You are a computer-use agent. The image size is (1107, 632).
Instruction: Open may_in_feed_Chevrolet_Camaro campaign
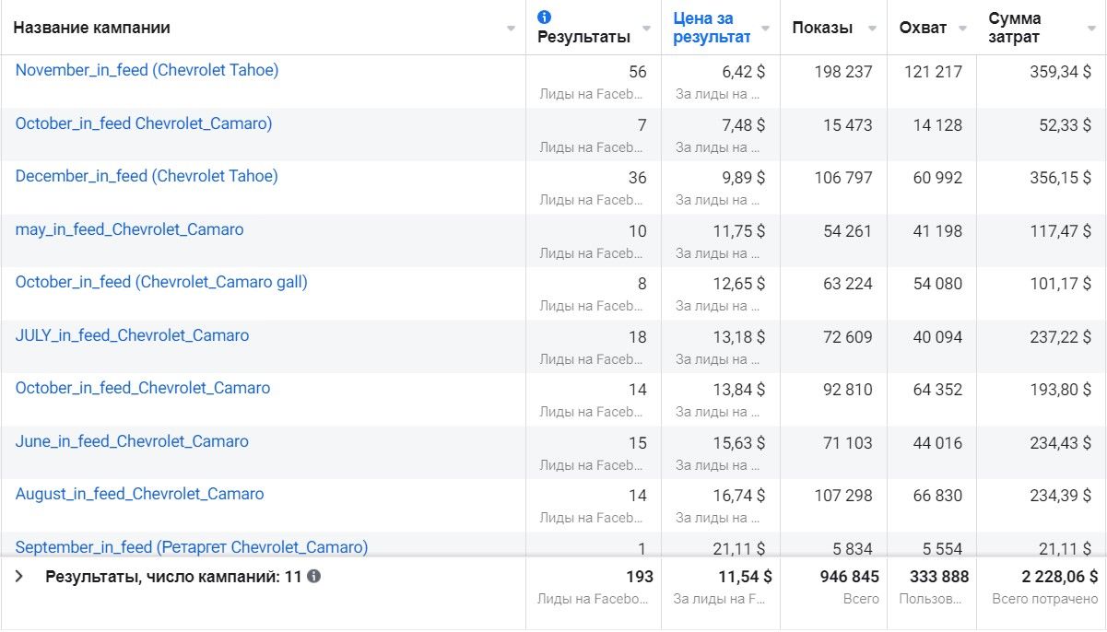pyautogui.click(x=129, y=229)
